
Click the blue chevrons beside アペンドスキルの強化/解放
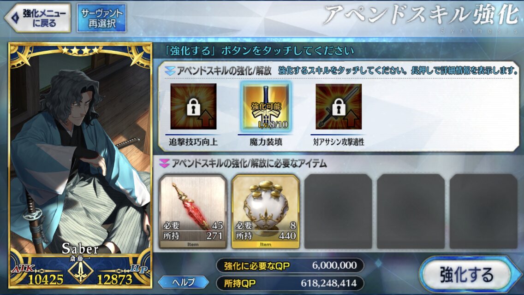pyautogui.click(x=170, y=71)
